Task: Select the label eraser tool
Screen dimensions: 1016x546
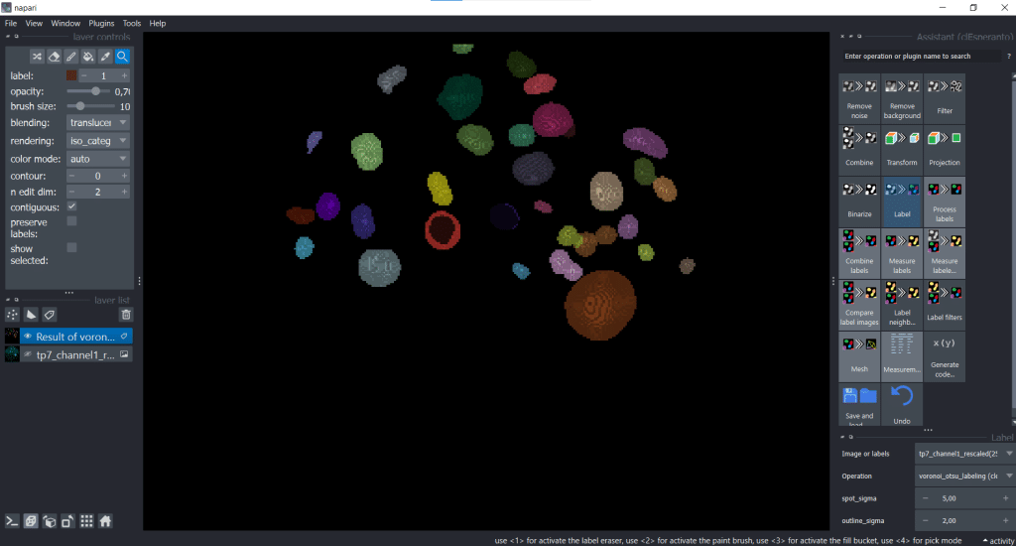Action: tap(54, 57)
